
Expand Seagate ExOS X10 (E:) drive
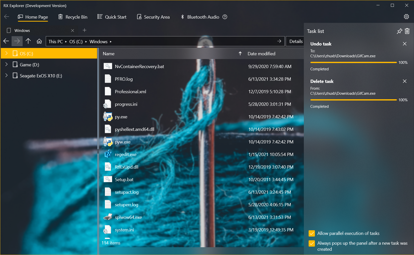click(7, 76)
